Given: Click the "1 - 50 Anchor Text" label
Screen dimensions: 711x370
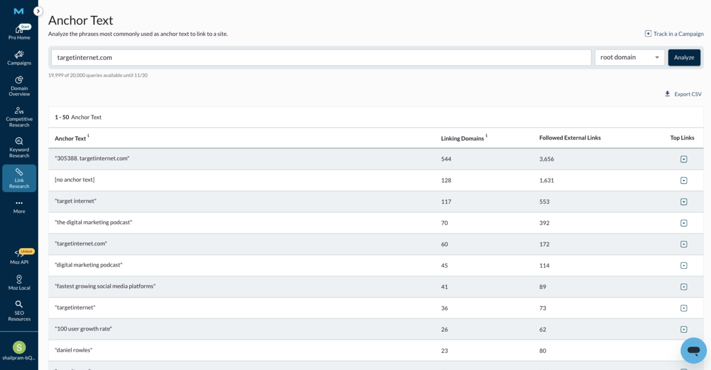Looking at the screenshot, I should click(x=78, y=117).
